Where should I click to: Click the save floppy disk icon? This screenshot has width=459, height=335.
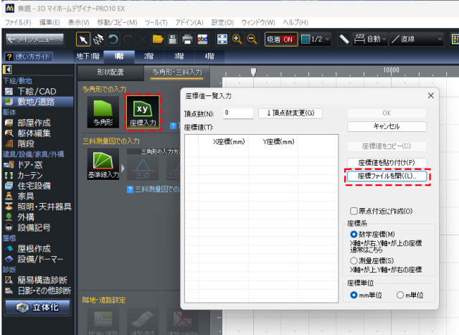coord(172,39)
